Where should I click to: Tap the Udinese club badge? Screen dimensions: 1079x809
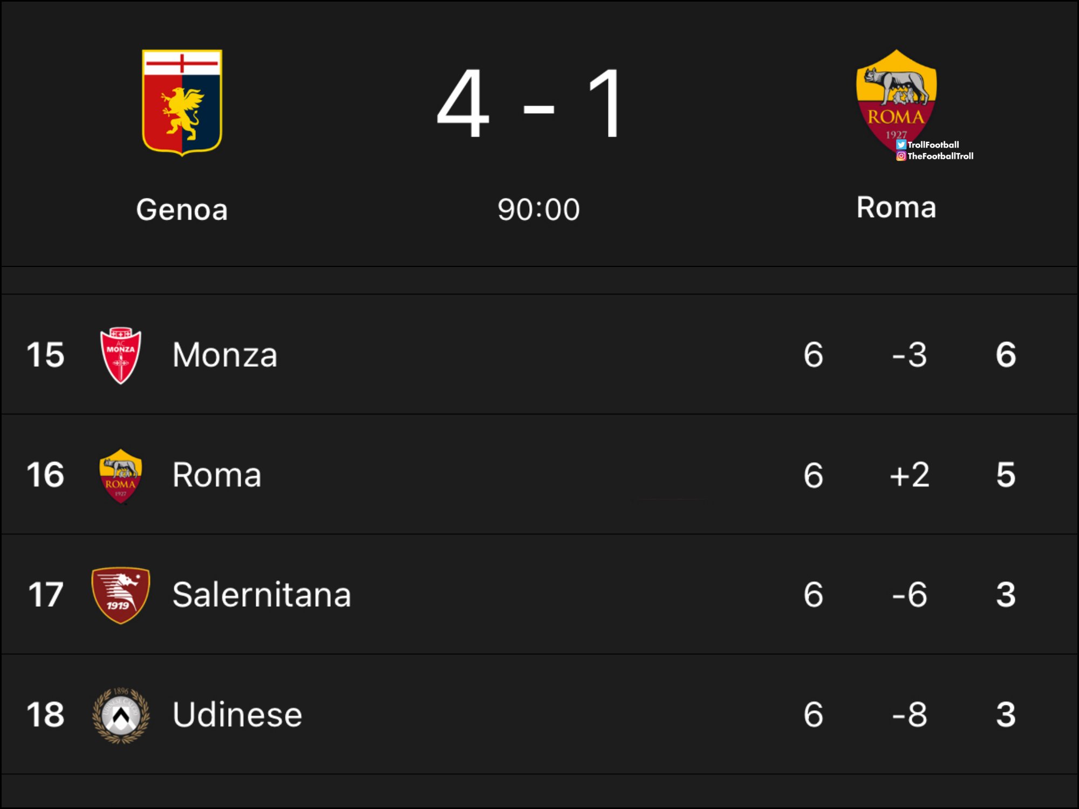(x=121, y=716)
